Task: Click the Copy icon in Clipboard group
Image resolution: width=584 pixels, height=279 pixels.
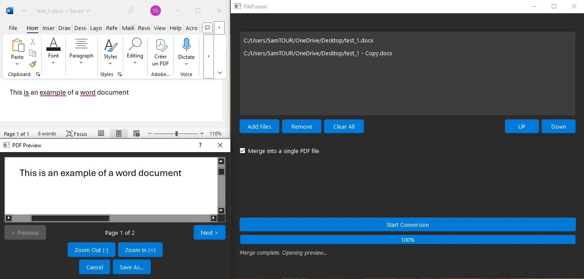Action: [x=33, y=53]
